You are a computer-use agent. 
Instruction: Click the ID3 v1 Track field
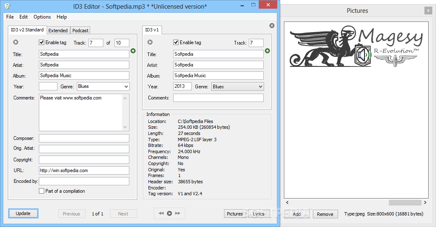(256, 43)
